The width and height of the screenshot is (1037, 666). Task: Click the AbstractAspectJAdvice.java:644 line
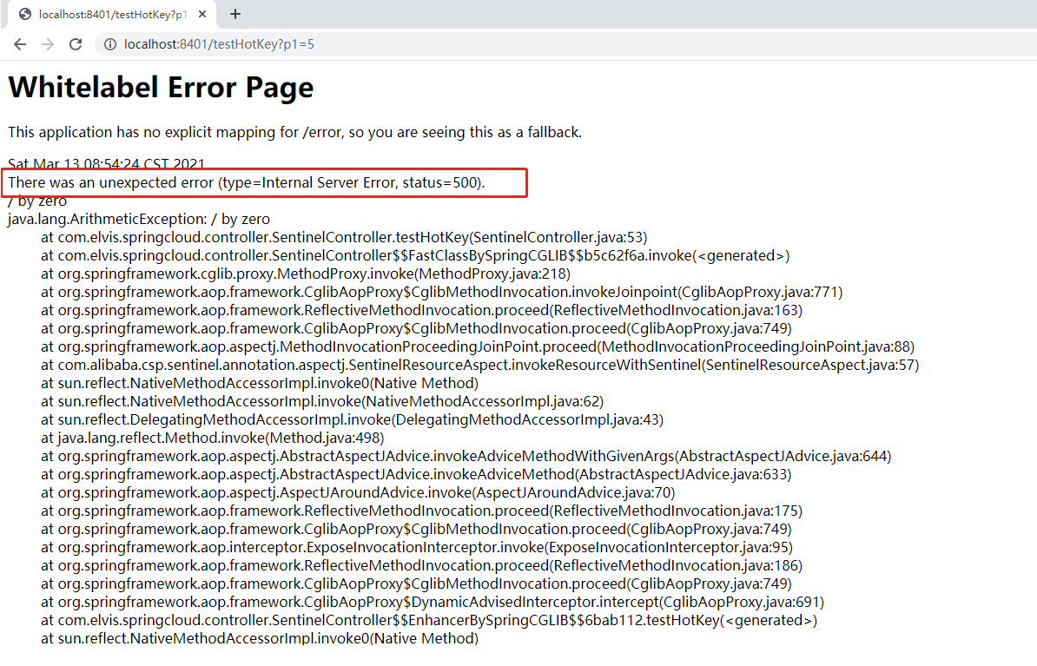coord(466,457)
